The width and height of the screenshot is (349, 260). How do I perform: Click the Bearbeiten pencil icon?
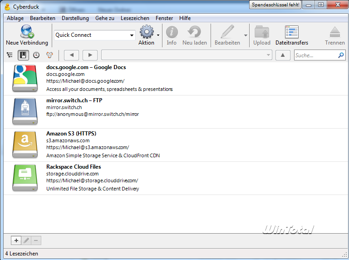[x=227, y=32]
